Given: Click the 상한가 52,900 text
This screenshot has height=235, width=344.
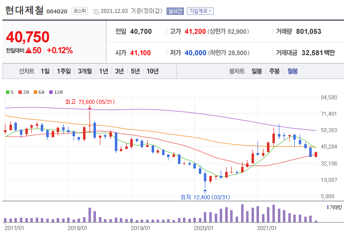Looking at the screenshot, I should (x=228, y=32).
